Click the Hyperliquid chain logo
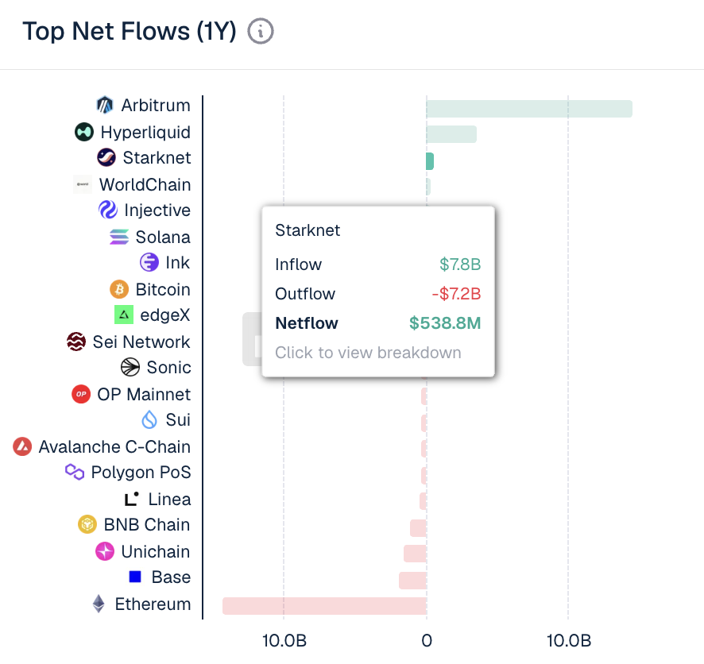Viewport: 704px width, 664px height. point(84,132)
